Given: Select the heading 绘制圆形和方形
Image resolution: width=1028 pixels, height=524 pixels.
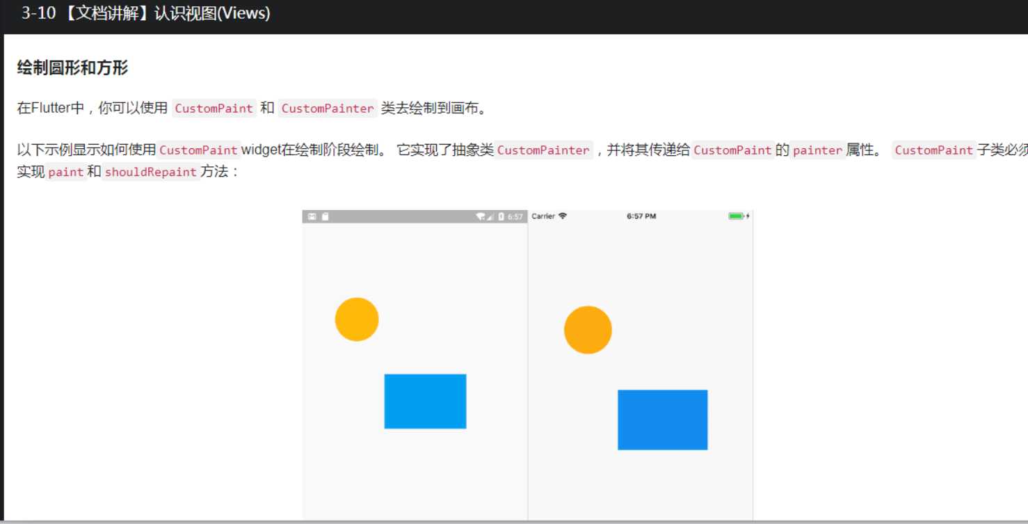Looking at the screenshot, I should click(72, 68).
